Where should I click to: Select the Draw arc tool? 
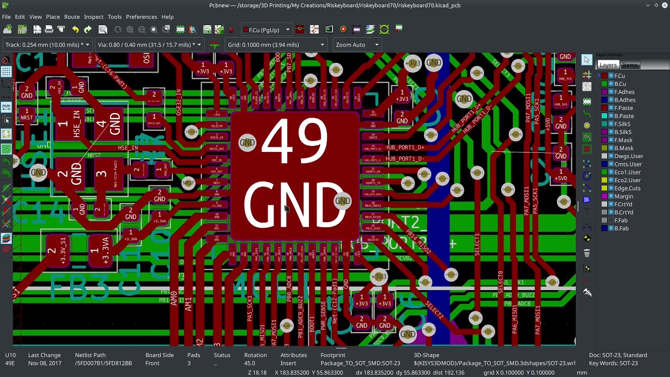[587, 188]
